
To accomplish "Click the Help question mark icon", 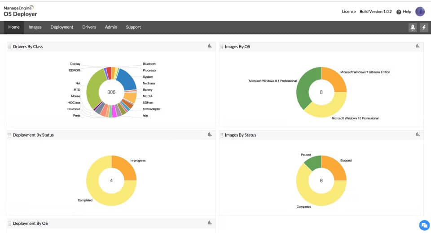I will [399, 12].
